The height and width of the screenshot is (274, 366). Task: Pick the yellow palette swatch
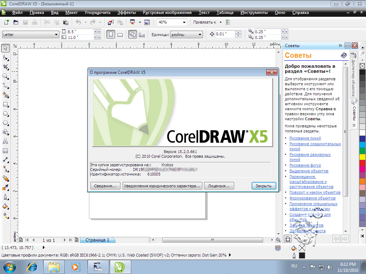pos(362,157)
